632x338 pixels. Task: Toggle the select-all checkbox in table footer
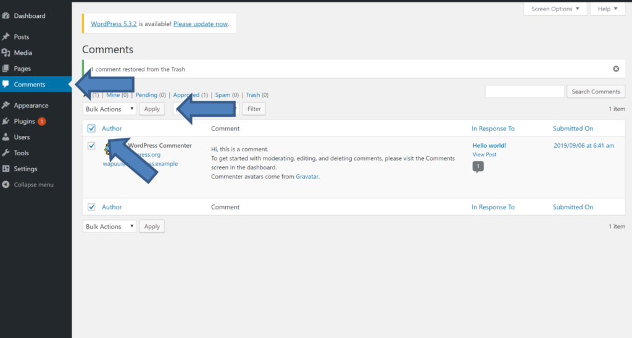click(91, 207)
